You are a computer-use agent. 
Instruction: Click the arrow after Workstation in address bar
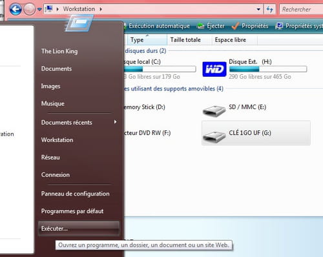coord(101,9)
